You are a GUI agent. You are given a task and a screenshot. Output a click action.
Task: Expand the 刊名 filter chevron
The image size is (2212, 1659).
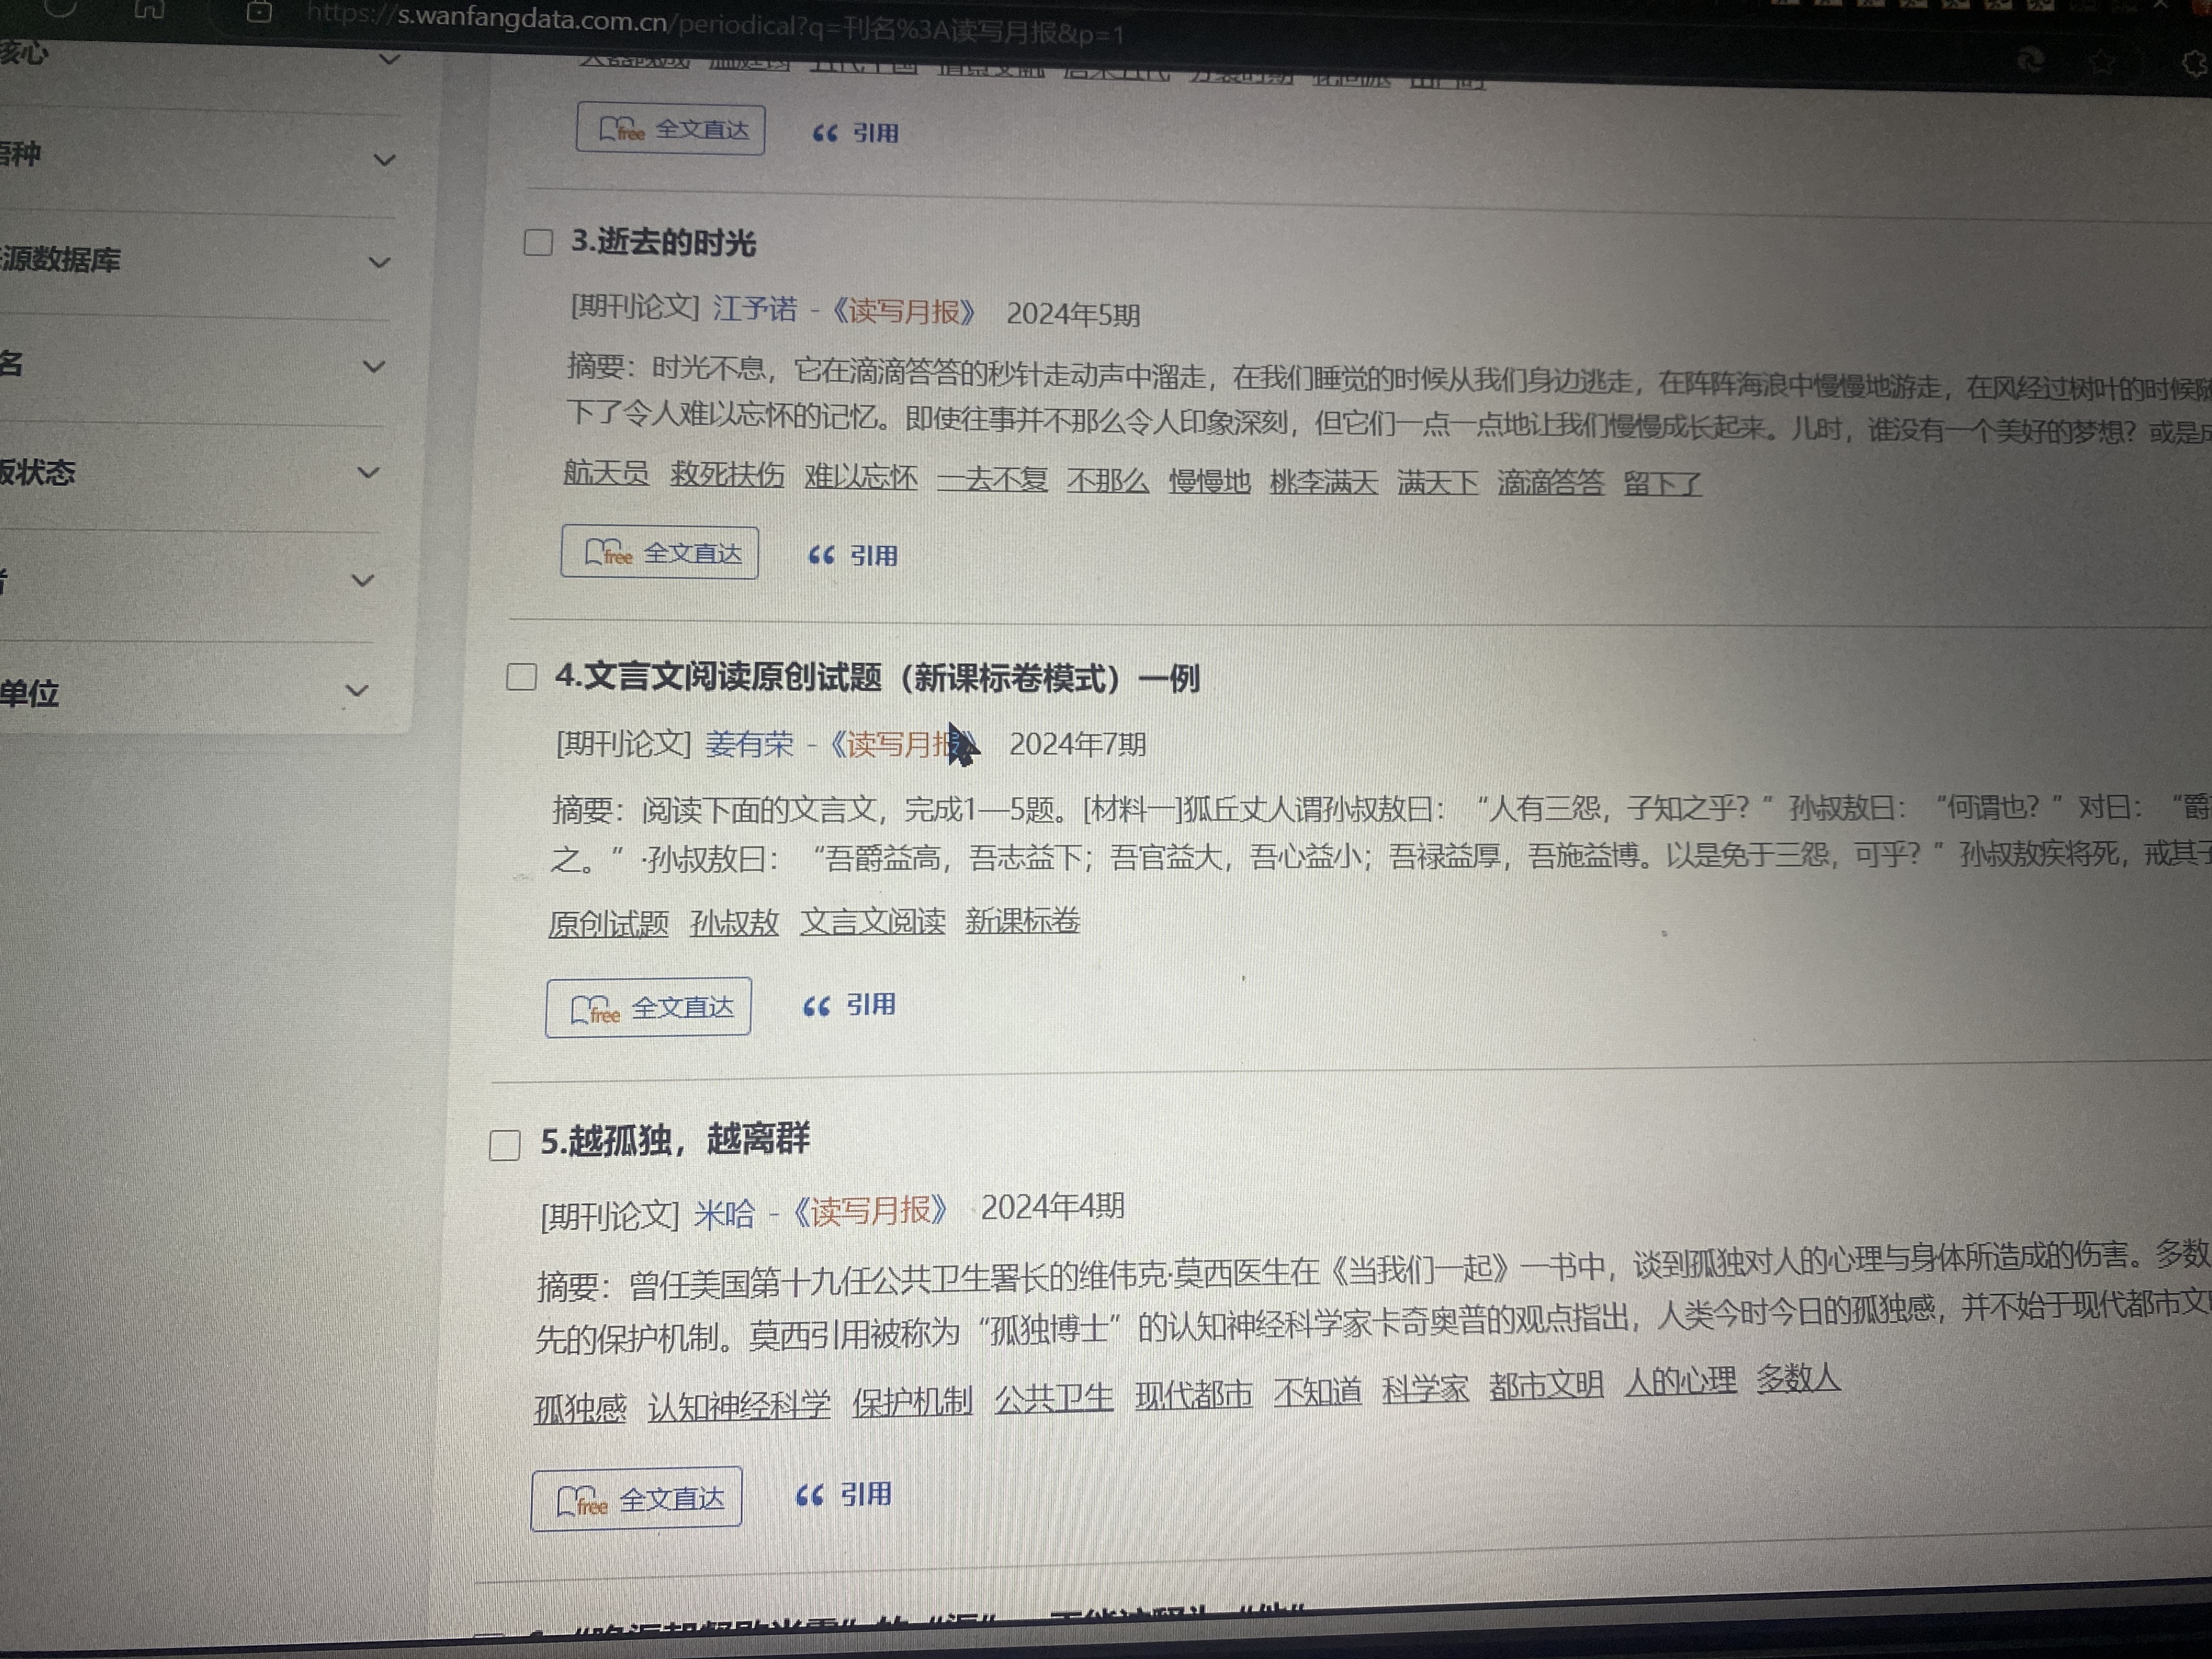coord(374,367)
